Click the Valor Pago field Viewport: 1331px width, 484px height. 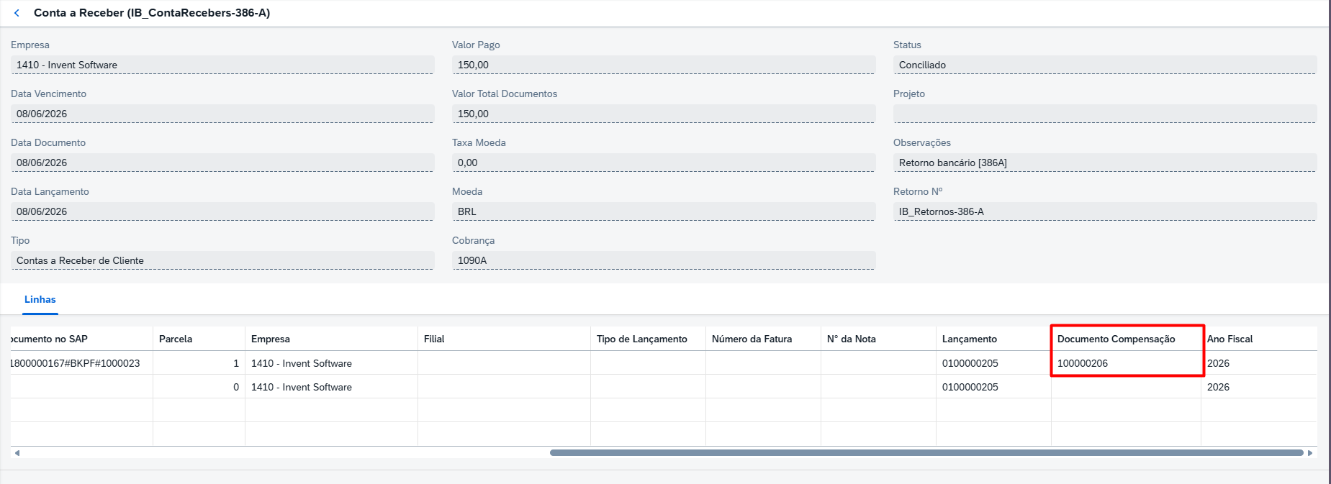click(664, 65)
